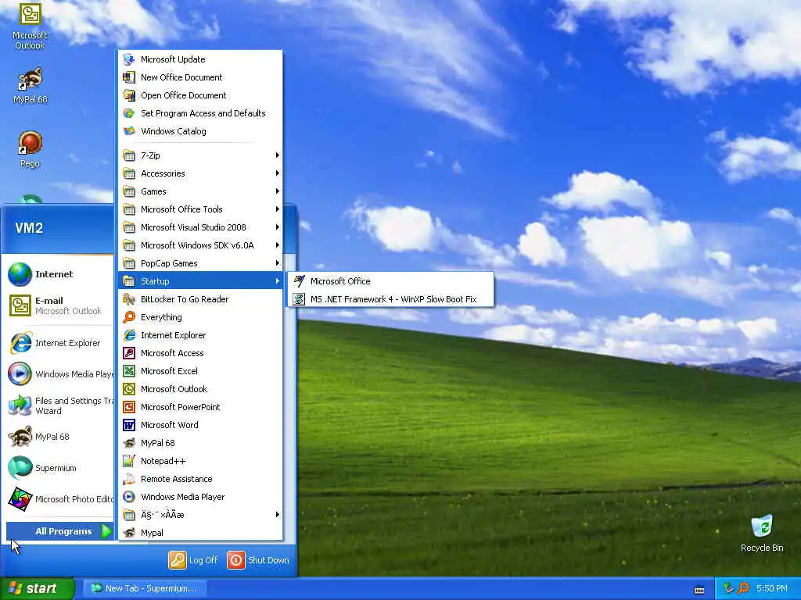801x600 pixels.
Task: Click the clock showing 5:50 PM
Action: pyautogui.click(x=771, y=588)
